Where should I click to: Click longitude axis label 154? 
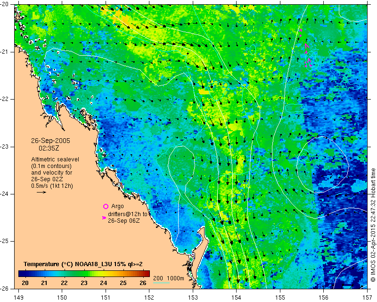pyautogui.click(x=237, y=298)
